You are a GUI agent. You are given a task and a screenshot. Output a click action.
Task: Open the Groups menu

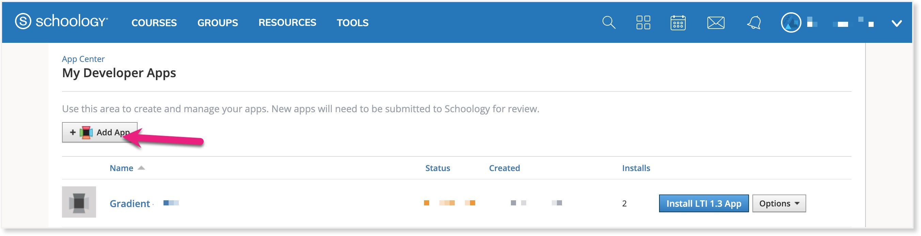tap(217, 22)
